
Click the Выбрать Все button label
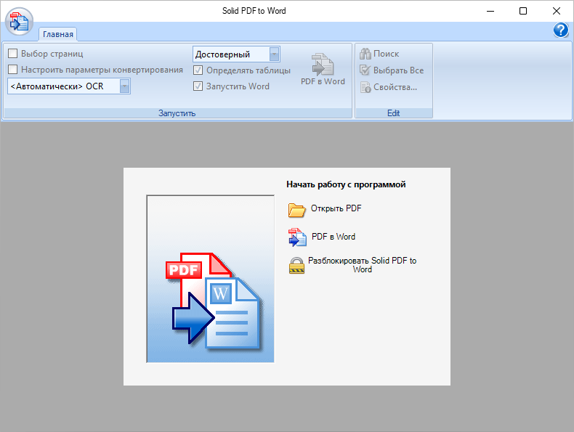pos(398,70)
